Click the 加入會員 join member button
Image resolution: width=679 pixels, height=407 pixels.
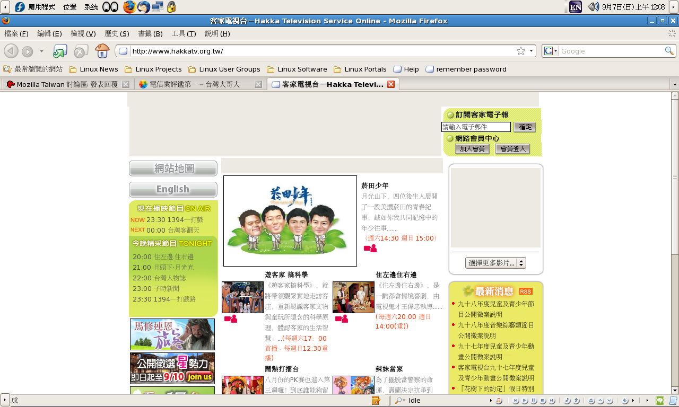tap(472, 149)
